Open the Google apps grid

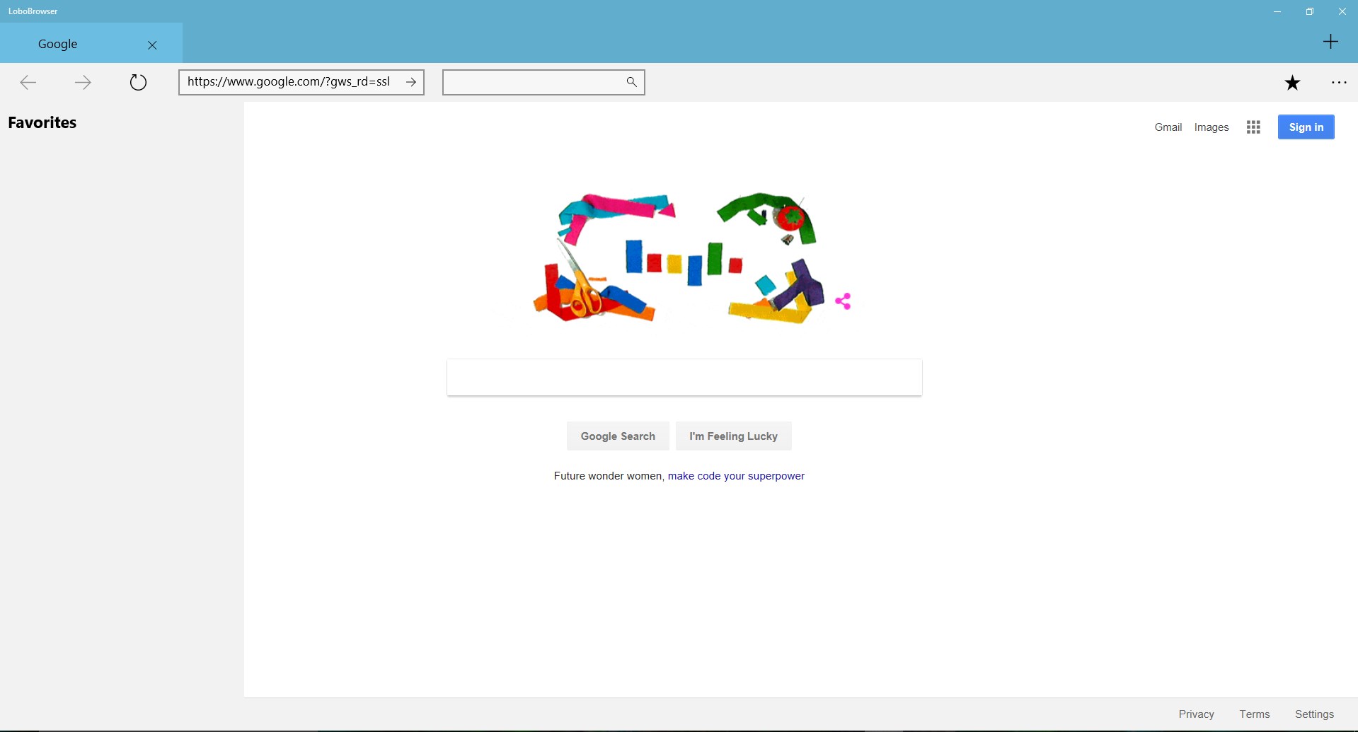pos(1253,127)
